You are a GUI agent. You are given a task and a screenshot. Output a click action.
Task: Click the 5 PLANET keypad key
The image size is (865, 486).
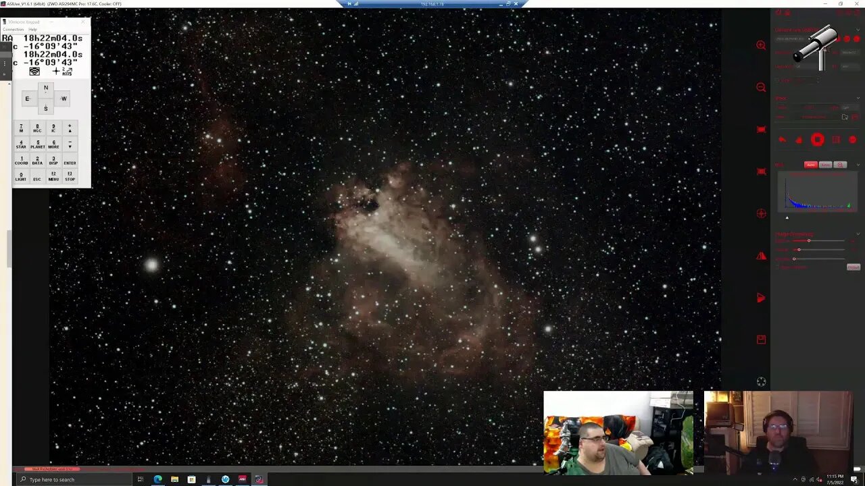click(37, 144)
